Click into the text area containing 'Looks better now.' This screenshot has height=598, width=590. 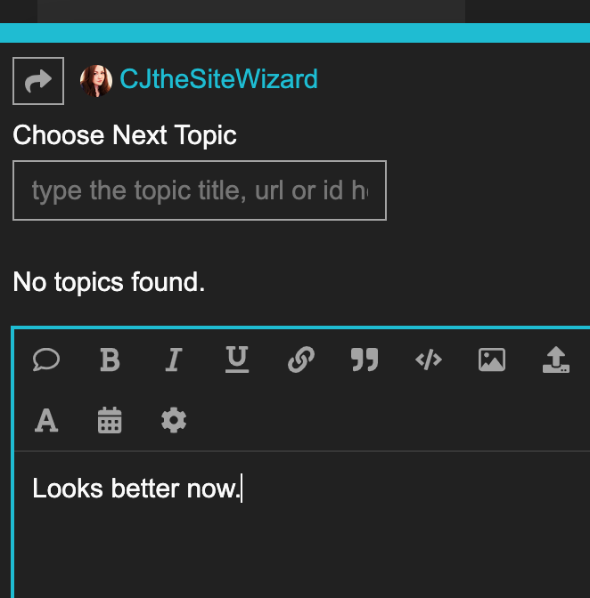pyautogui.click(x=267, y=525)
